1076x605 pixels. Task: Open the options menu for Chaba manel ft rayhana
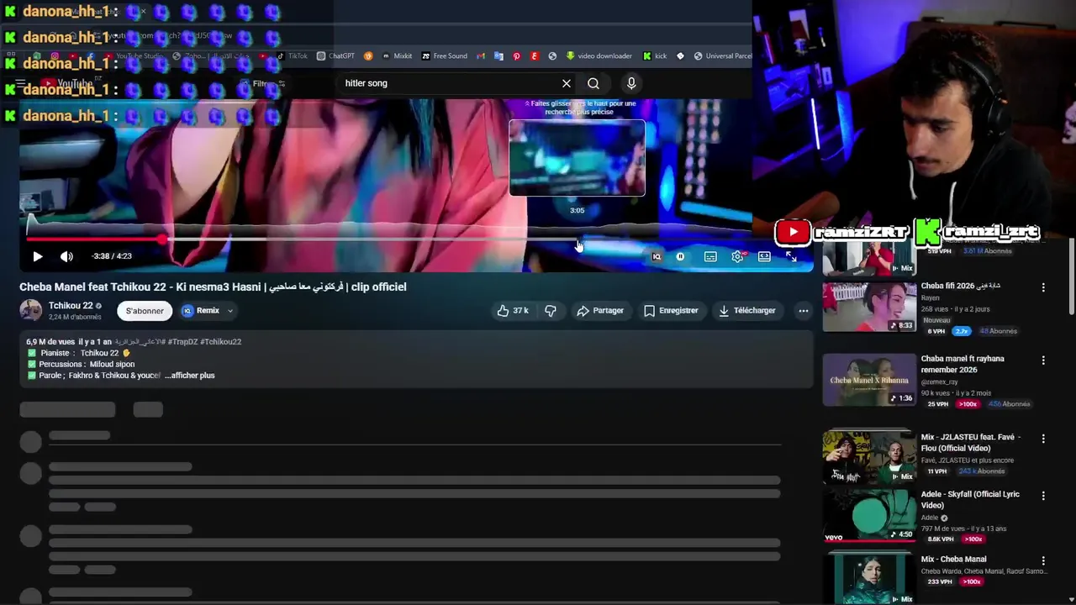click(1043, 360)
